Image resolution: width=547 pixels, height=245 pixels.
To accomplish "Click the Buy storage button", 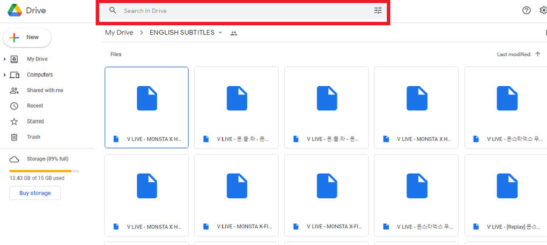I will (x=35, y=193).
